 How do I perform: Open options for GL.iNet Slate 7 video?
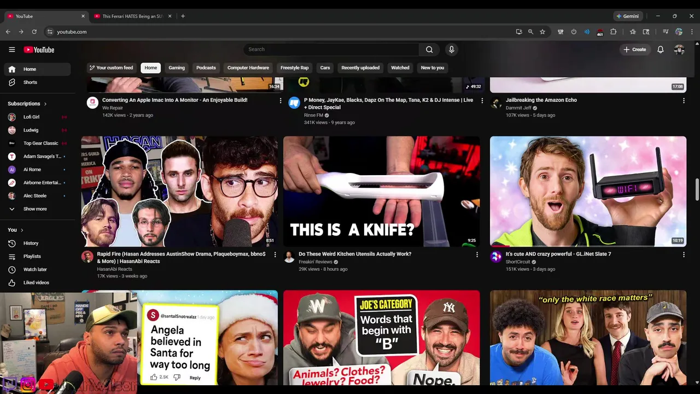684,254
